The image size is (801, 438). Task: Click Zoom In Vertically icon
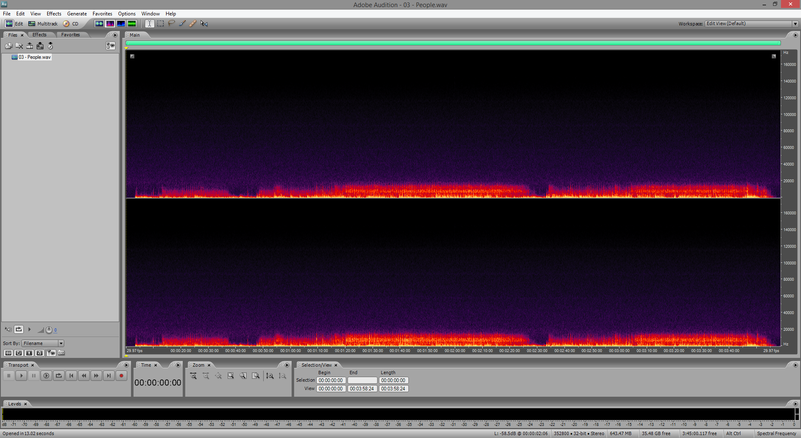(270, 376)
